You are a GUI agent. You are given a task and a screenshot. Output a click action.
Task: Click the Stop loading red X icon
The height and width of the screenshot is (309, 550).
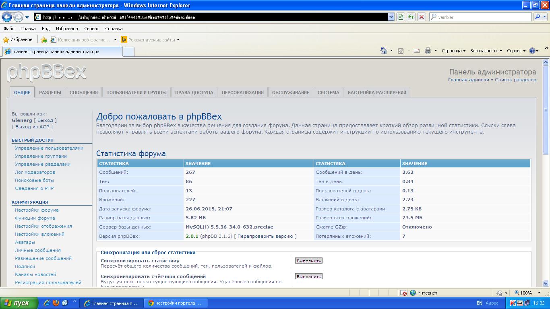(x=421, y=17)
